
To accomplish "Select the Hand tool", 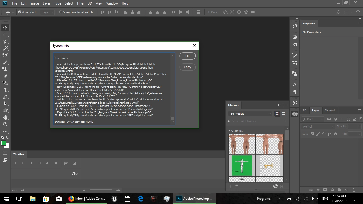I will pos(5,117).
